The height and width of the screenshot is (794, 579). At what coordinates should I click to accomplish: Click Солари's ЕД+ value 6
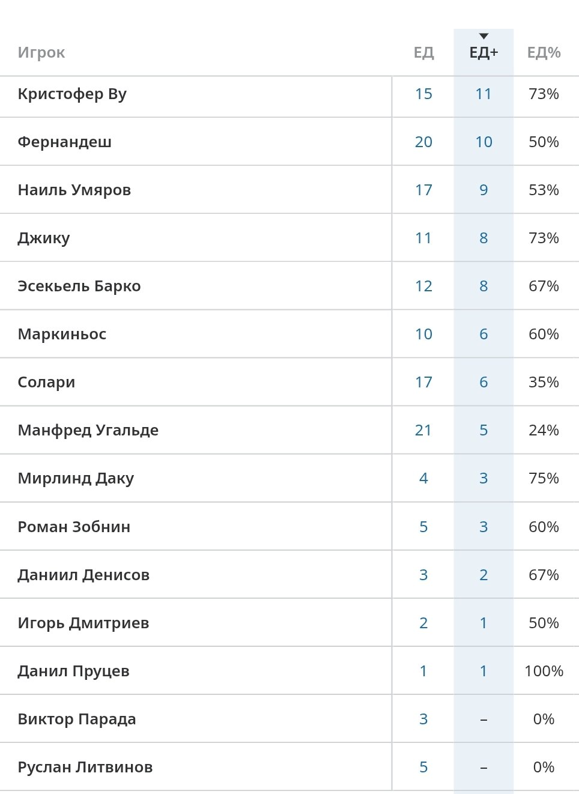pyautogui.click(x=484, y=383)
